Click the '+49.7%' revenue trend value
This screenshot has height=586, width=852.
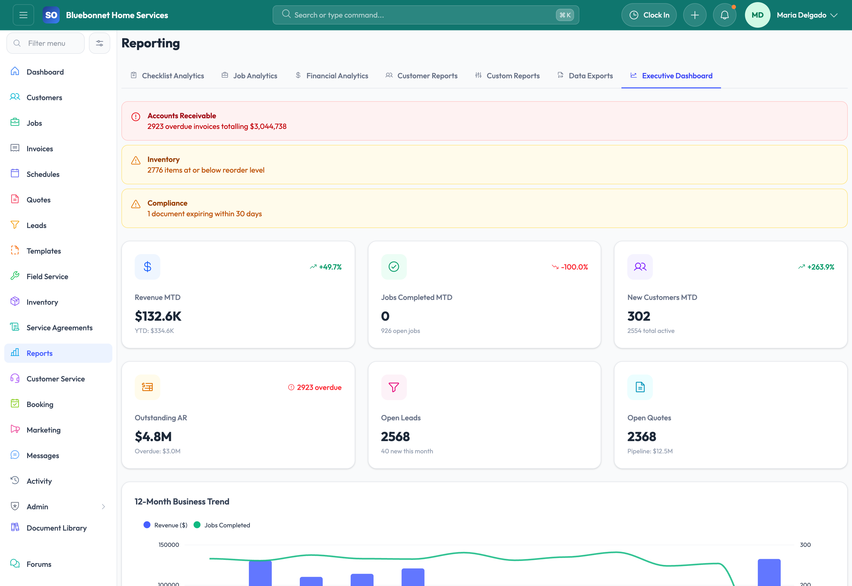pyautogui.click(x=330, y=267)
